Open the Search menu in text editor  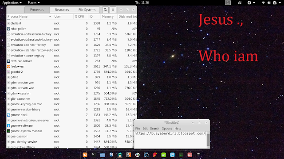tap(155, 129)
